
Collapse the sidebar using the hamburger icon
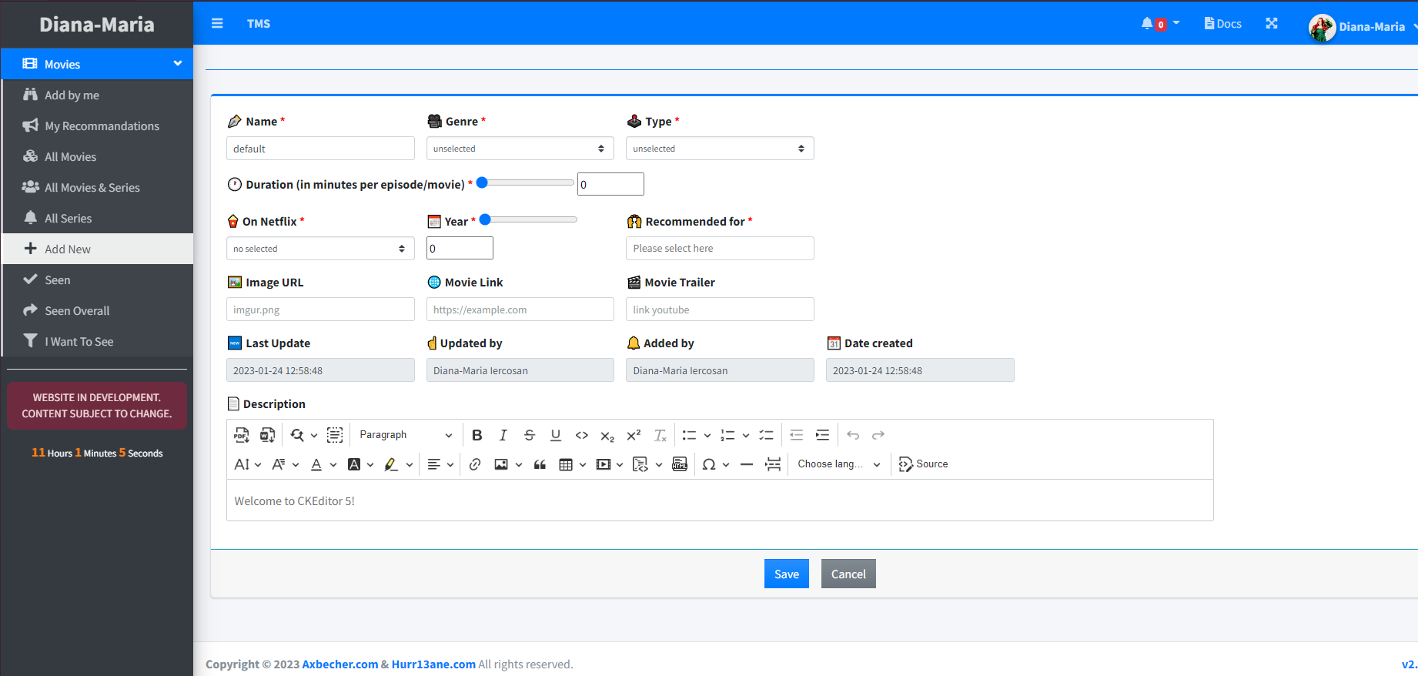coord(217,24)
